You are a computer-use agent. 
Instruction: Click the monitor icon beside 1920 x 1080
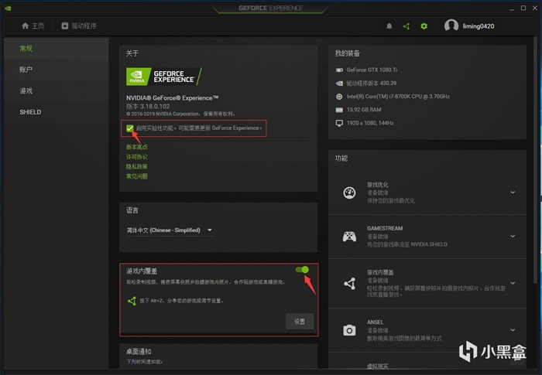click(x=339, y=123)
